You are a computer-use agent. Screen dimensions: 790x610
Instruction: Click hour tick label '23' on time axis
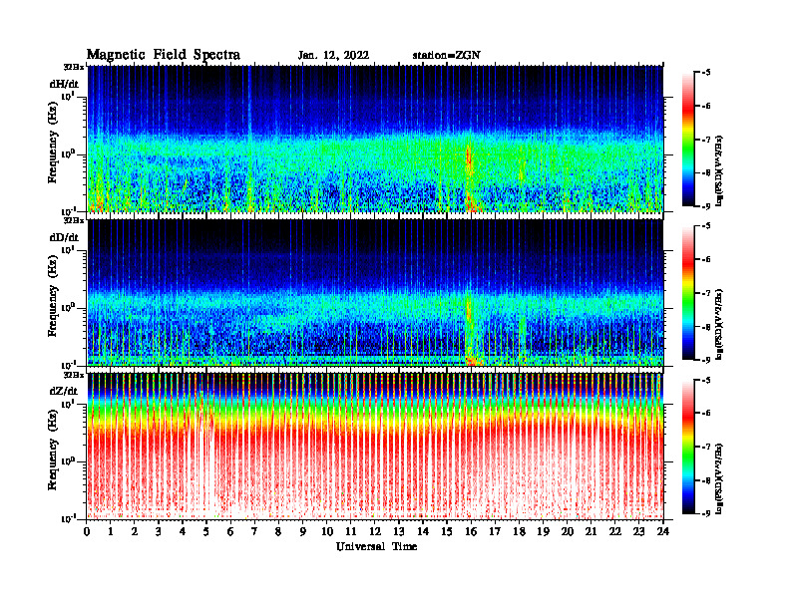click(x=639, y=532)
